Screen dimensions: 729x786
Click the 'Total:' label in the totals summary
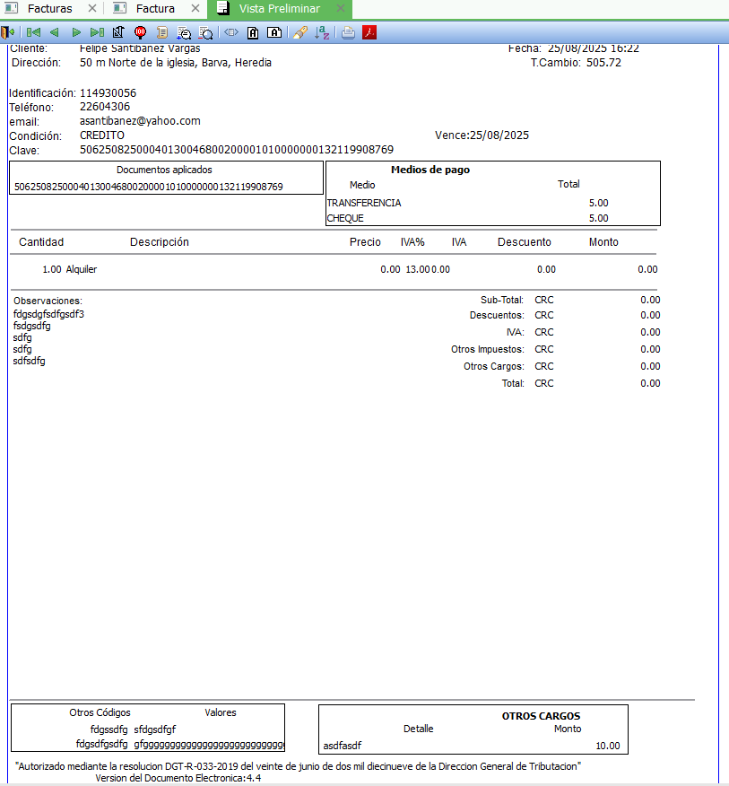point(513,383)
